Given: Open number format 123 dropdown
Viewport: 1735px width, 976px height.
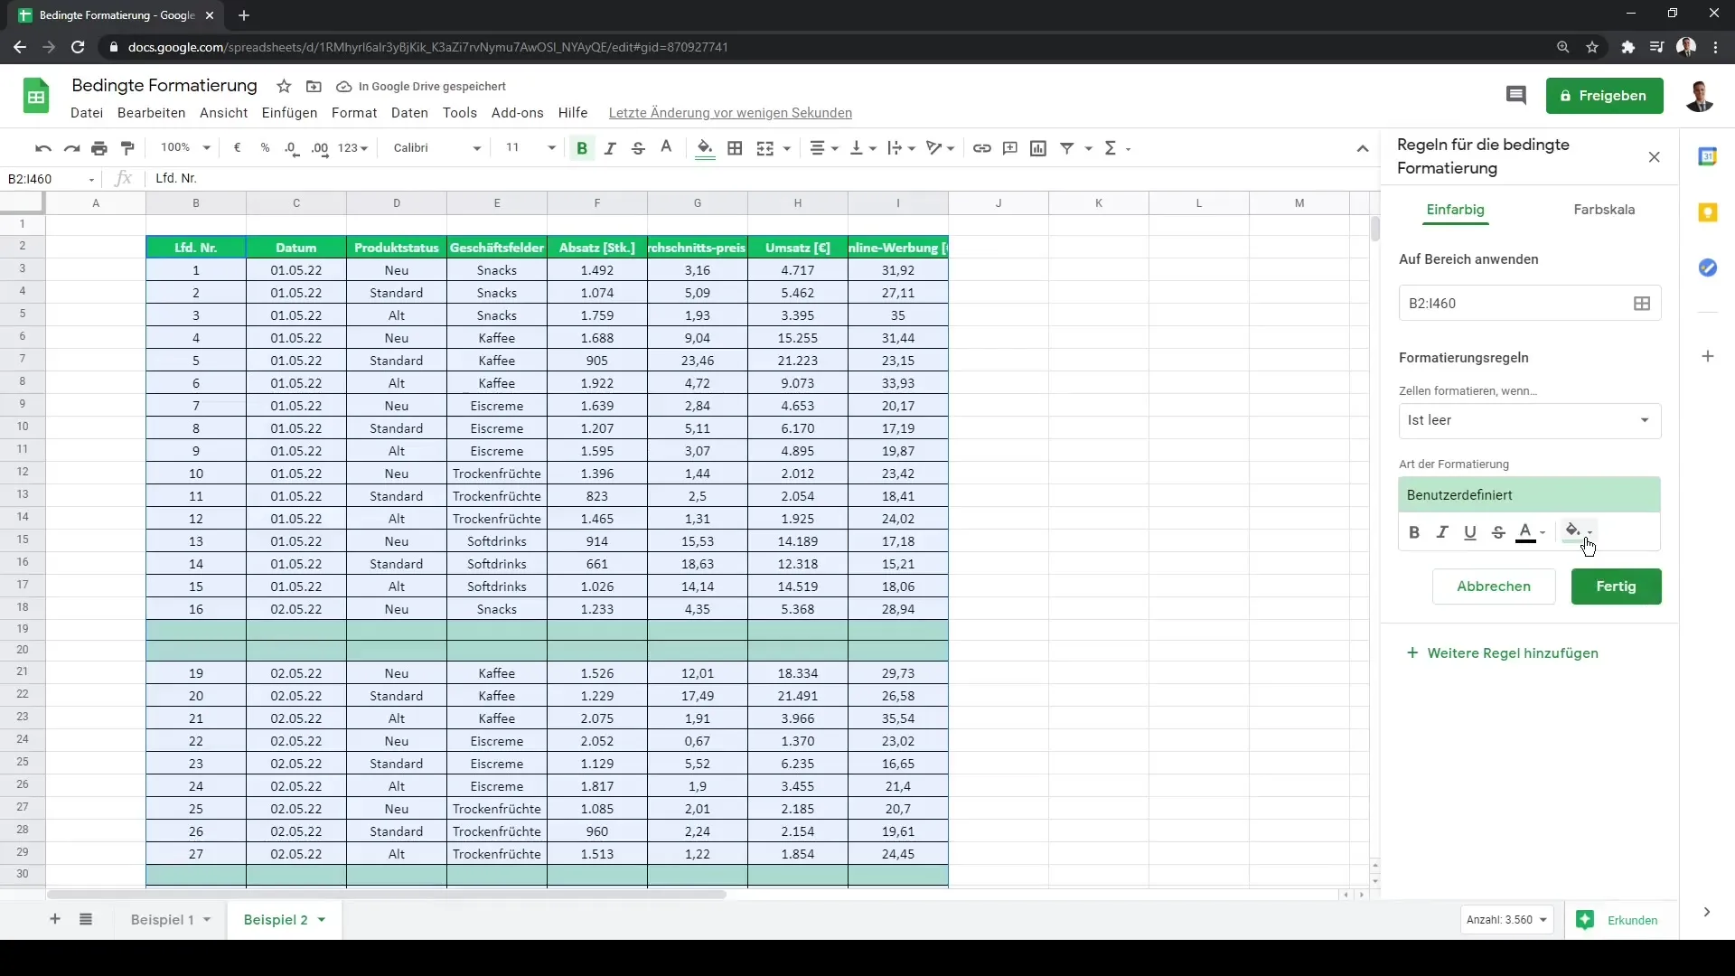Looking at the screenshot, I should pos(353,148).
